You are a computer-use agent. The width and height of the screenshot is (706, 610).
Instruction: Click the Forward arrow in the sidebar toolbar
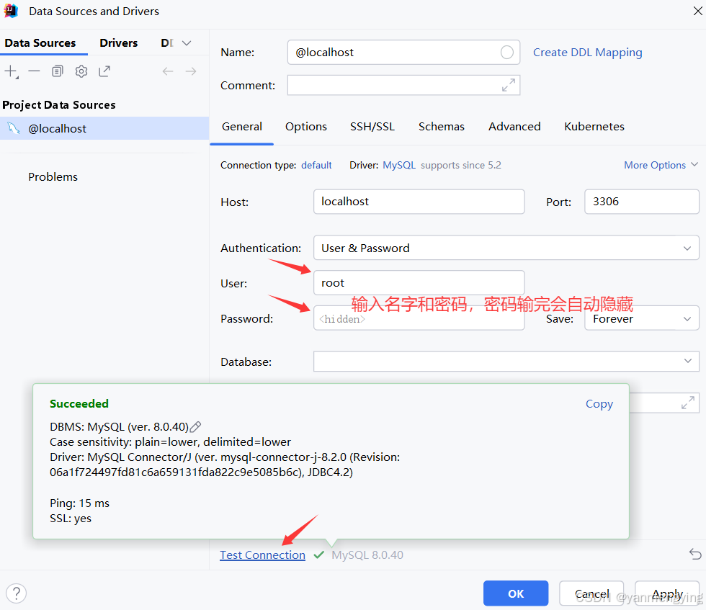tap(191, 71)
